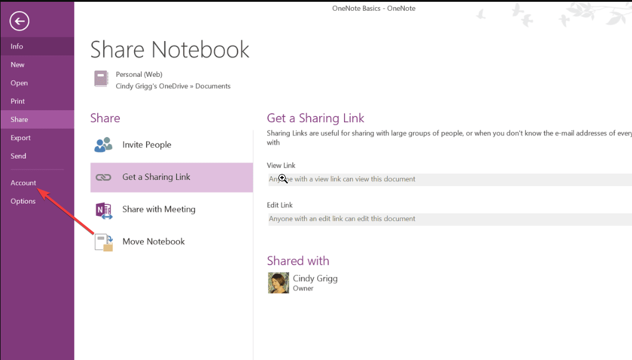
Task: Select the Invite People option
Action: [172, 145]
